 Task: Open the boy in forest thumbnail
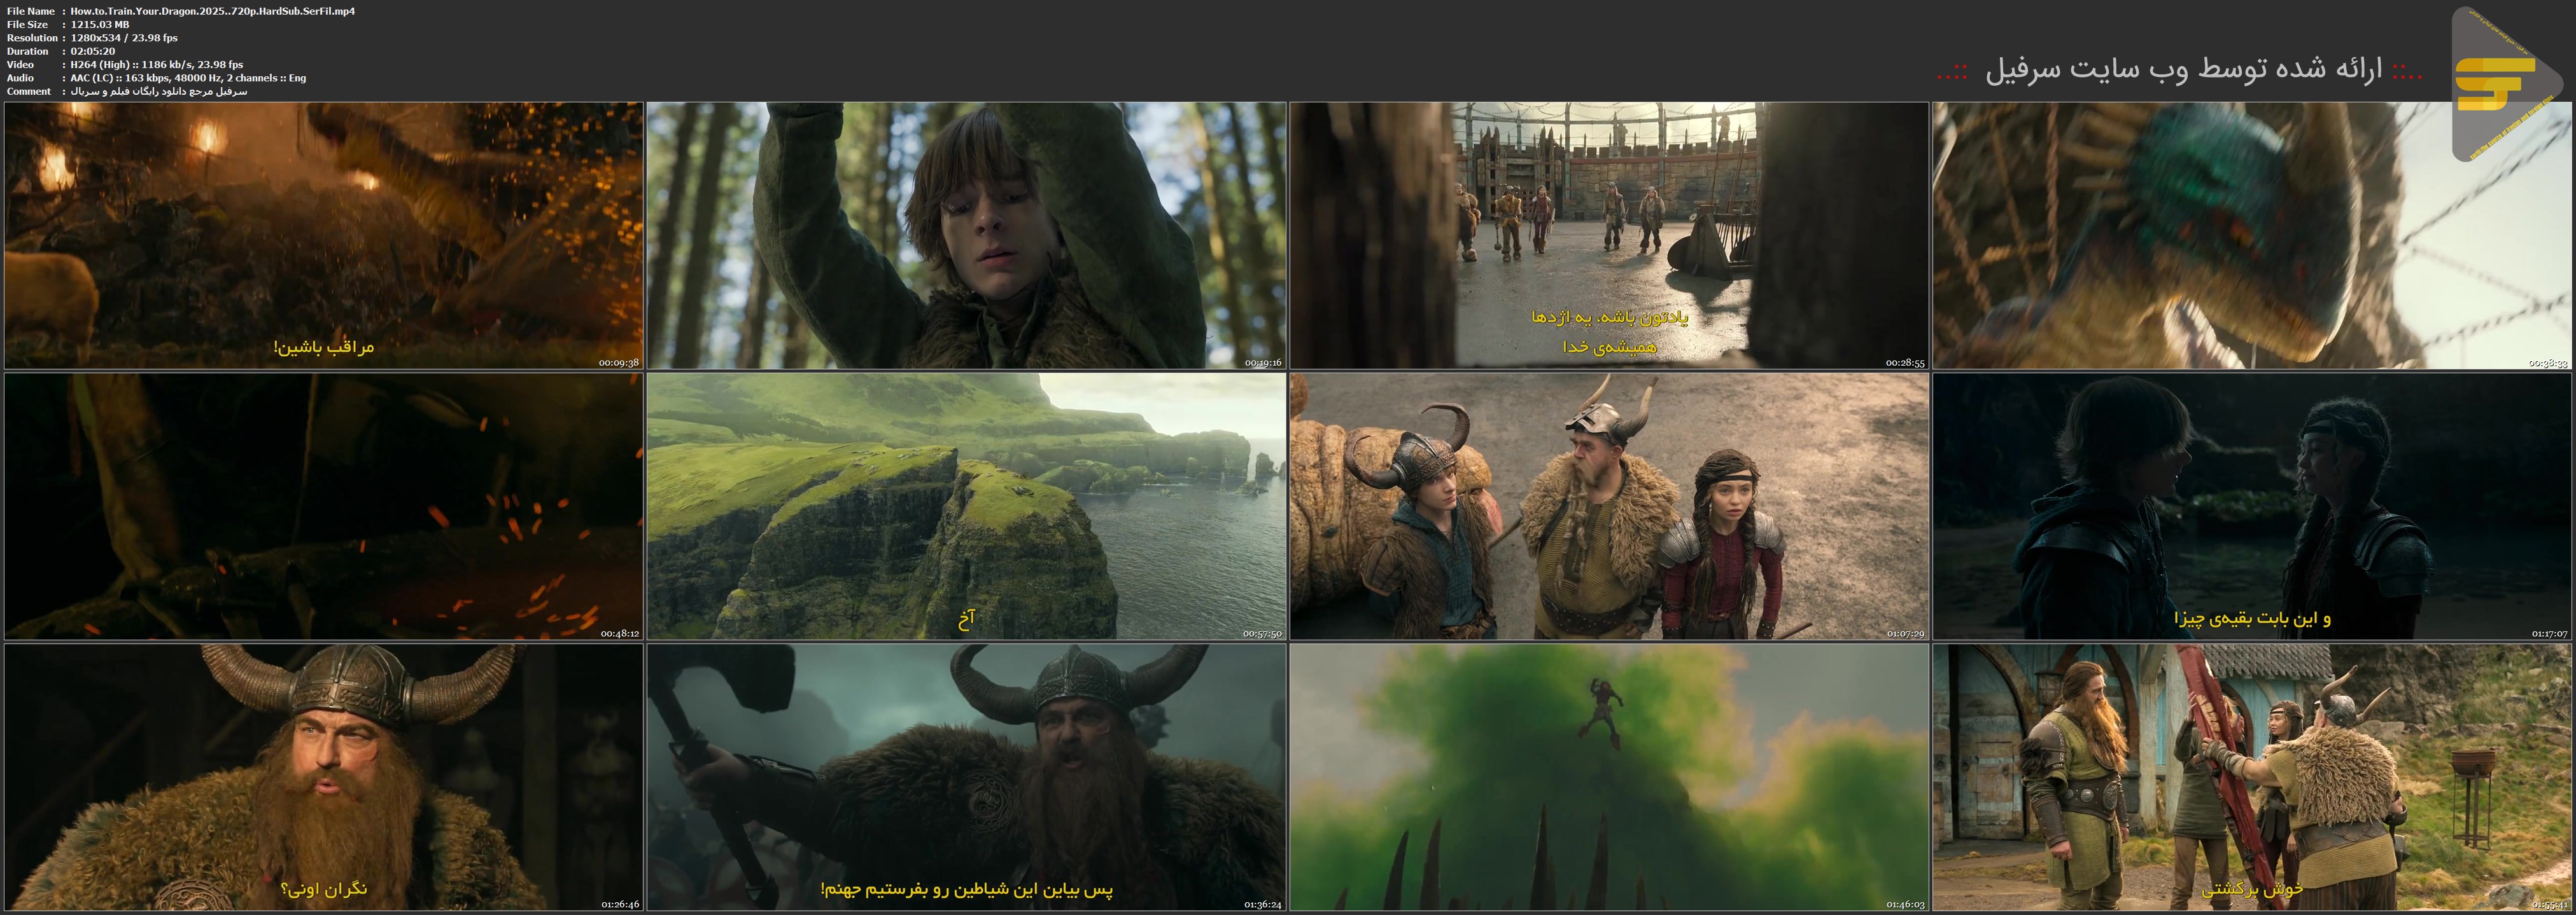(966, 236)
